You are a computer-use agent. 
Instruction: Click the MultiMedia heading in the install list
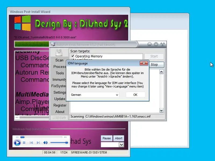(x=32, y=94)
